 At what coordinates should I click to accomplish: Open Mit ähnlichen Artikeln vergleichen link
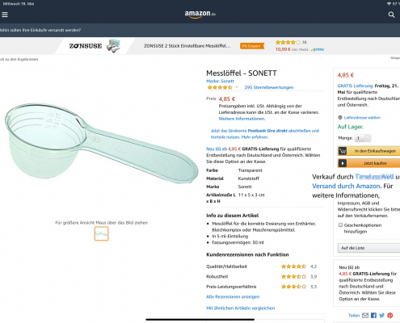tap(241, 308)
